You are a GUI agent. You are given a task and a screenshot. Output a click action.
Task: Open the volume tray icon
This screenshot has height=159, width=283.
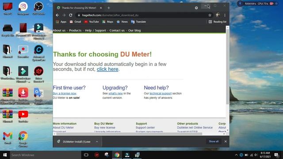[x=256, y=155]
